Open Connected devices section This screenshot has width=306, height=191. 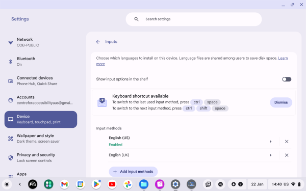(41, 80)
